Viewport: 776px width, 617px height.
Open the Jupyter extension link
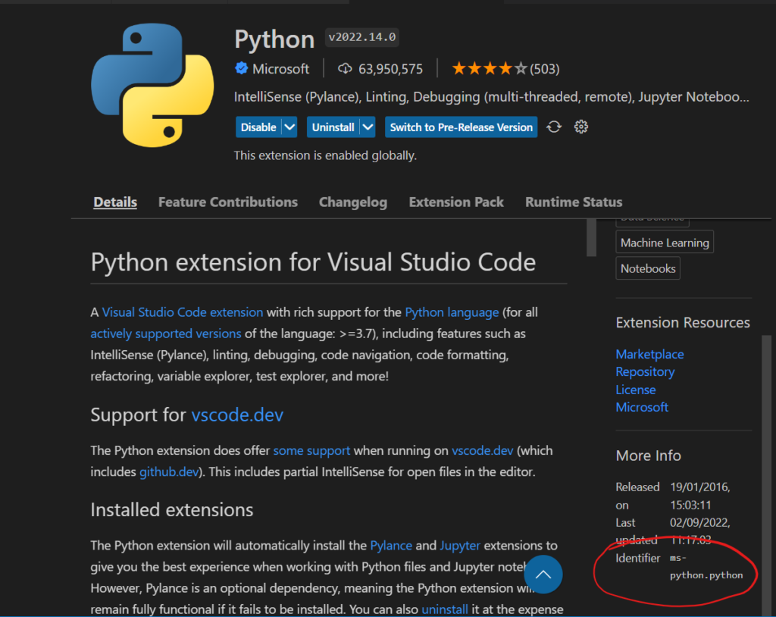[x=460, y=545]
